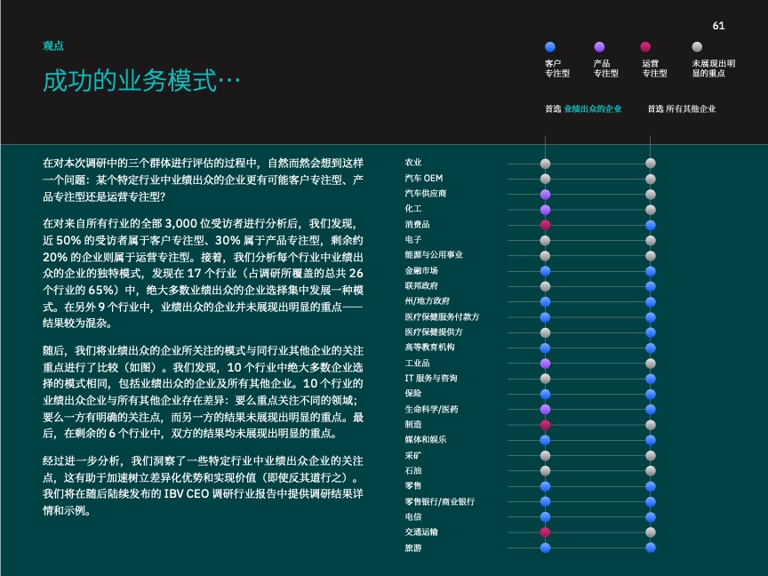
Task: Click the 成功的业务模式… heading
Action: (x=141, y=80)
